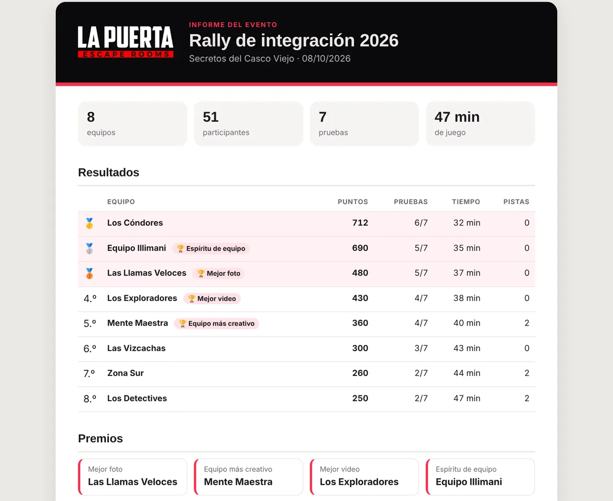Click the gold medal icon for Los Cóndores
The height and width of the screenshot is (501, 613).
tap(89, 223)
